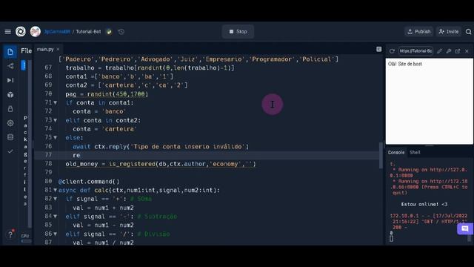Click the 'await ctx.reply' line
This screenshot has width=474, height=267.
click(x=161, y=147)
